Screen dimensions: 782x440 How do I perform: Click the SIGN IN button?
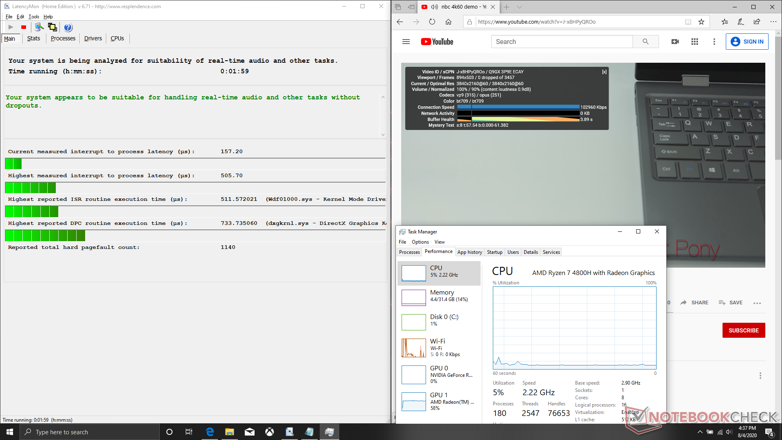pyautogui.click(x=747, y=42)
